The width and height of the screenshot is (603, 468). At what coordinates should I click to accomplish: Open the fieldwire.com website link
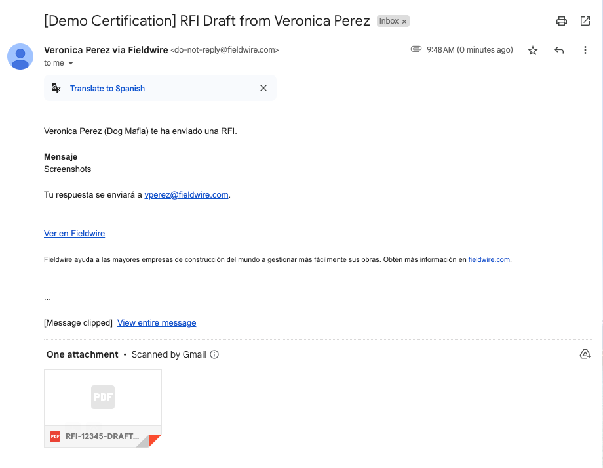point(489,259)
